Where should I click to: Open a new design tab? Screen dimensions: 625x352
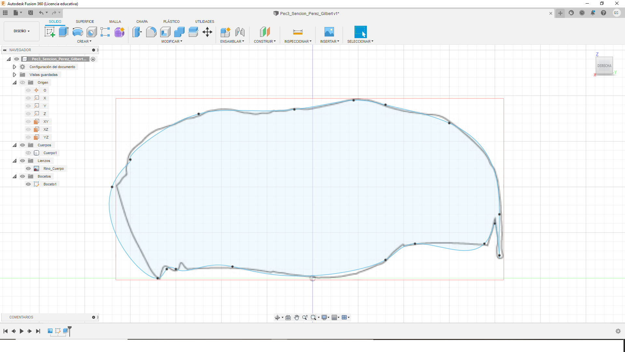tap(560, 13)
